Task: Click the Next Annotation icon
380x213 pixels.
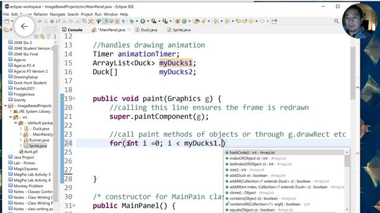Action: (216, 21)
